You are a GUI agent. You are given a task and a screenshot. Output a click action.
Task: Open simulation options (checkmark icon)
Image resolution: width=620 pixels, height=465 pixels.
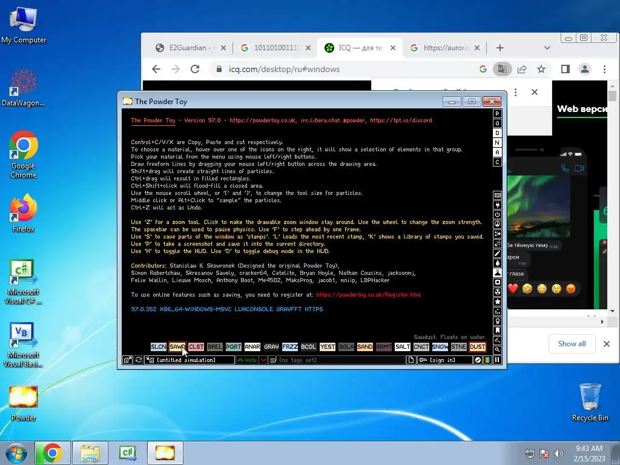coord(478,360)
